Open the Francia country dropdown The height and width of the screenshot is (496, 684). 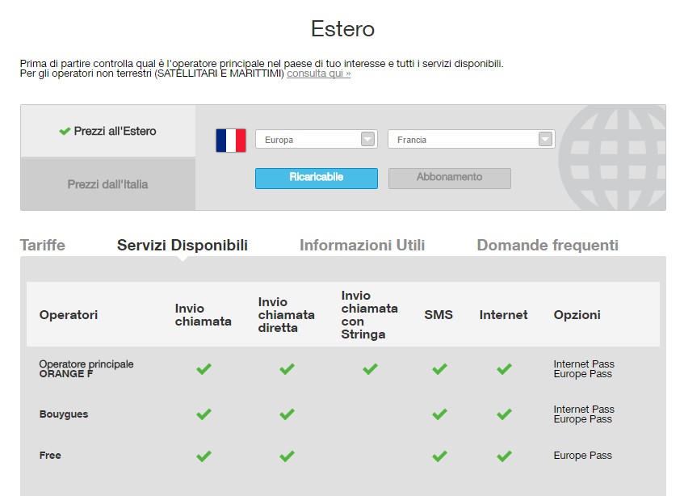coord(471,140)
